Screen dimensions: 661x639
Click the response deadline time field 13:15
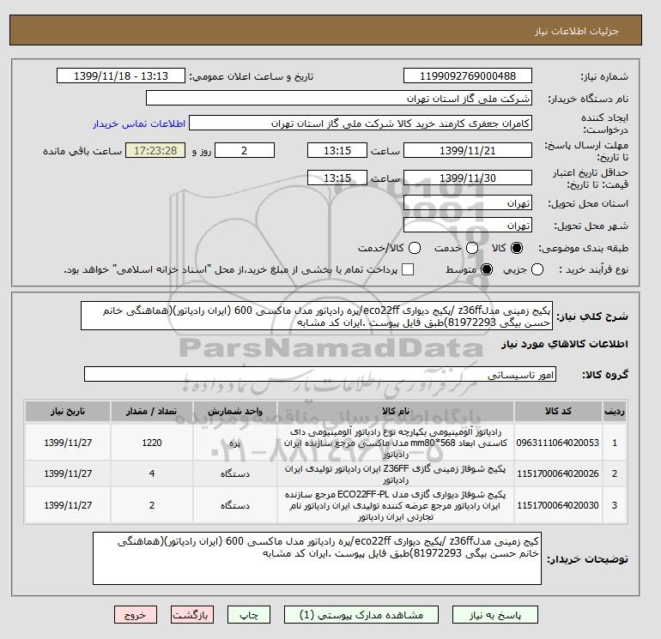(x=337, y=150)
